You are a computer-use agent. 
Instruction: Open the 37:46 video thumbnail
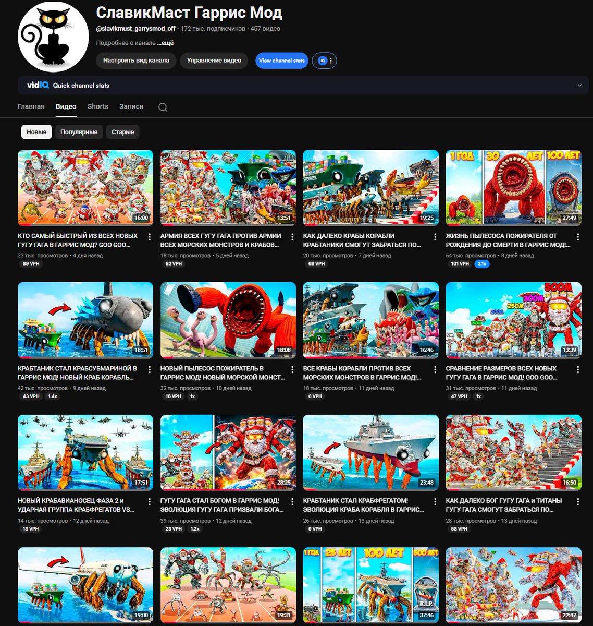(371, 585)
